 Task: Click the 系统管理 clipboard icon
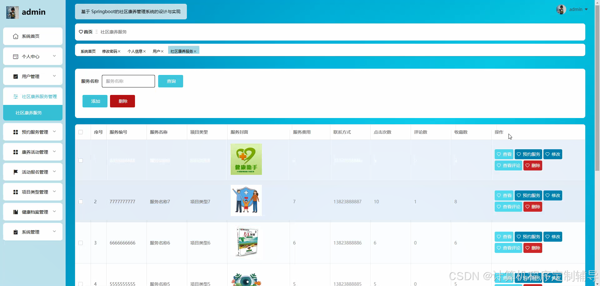tap(16, 232)
